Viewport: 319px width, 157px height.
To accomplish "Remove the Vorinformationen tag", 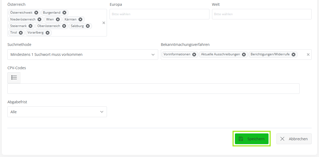I will pyautogui.click(x=194, y=55).
